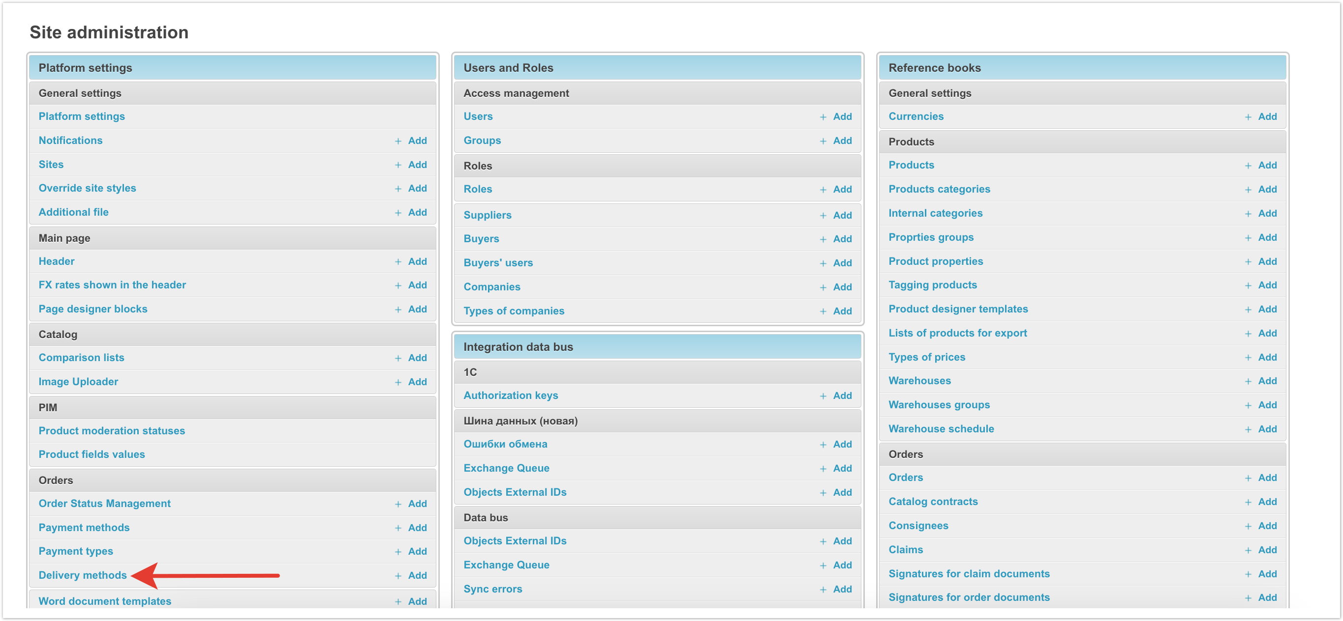Open the Suppliers list
This screenshot has height=621, width=1343.
pos(487,215)
